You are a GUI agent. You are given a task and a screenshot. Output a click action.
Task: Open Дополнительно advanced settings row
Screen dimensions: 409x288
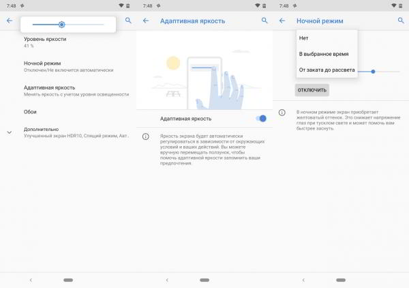coord(68,132)
